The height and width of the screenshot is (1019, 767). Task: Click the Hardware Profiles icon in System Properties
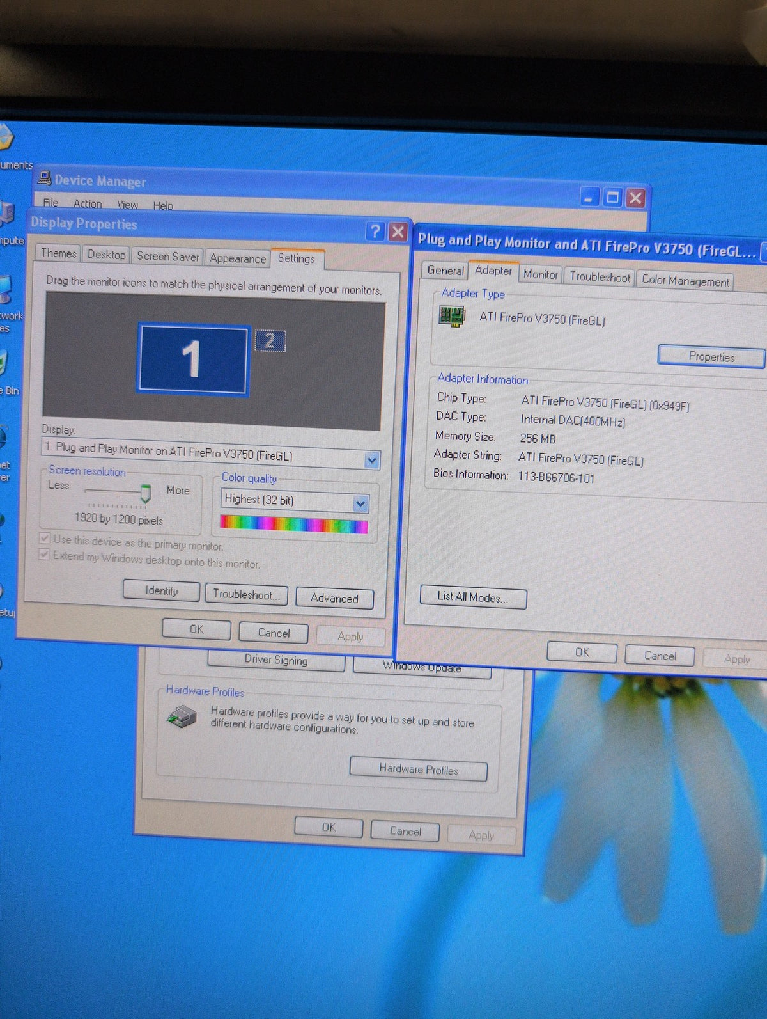coord(182,716)
